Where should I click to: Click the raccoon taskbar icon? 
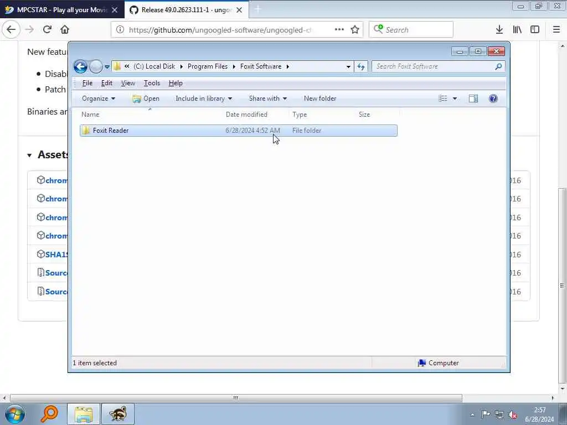118,414
